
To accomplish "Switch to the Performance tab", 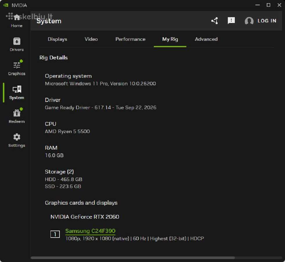I will [x=130, y=39].
